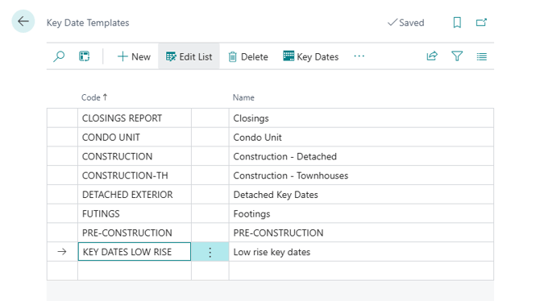Bookmark this page

pyautogui.click(x=457, y=23)
